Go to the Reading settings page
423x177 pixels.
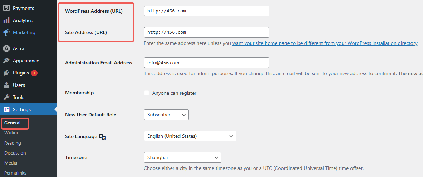(13, 143)
